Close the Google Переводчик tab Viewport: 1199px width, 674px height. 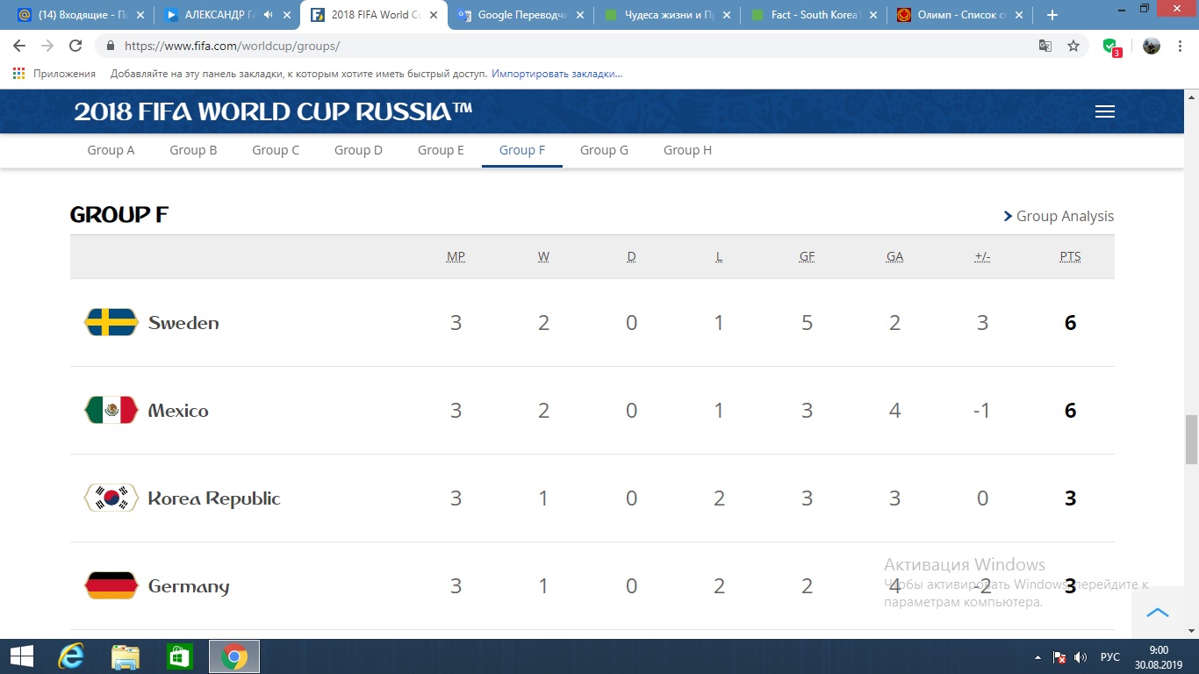click(579, 15)
